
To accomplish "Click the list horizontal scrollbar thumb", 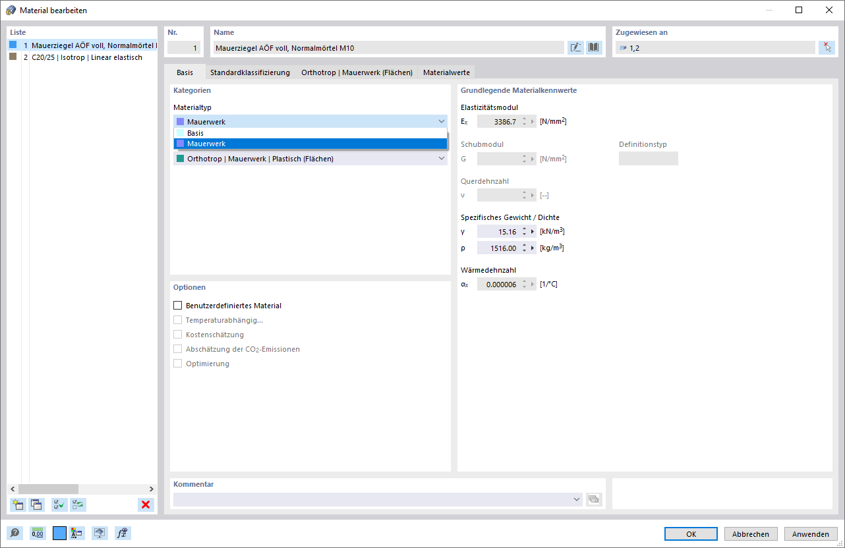I will (x=48, y=489).
